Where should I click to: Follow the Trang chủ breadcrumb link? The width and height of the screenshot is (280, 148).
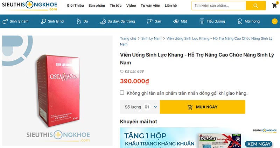[x=128, y=38]
